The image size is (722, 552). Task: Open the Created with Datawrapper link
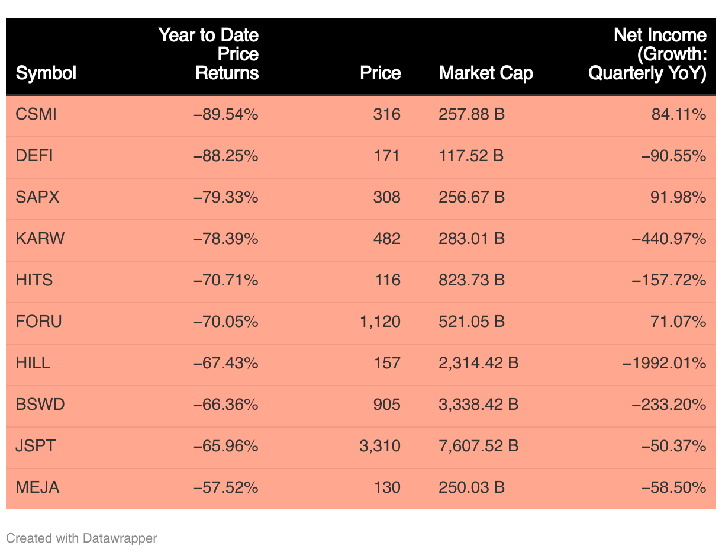pyautogui.click(x=82, y=538)
